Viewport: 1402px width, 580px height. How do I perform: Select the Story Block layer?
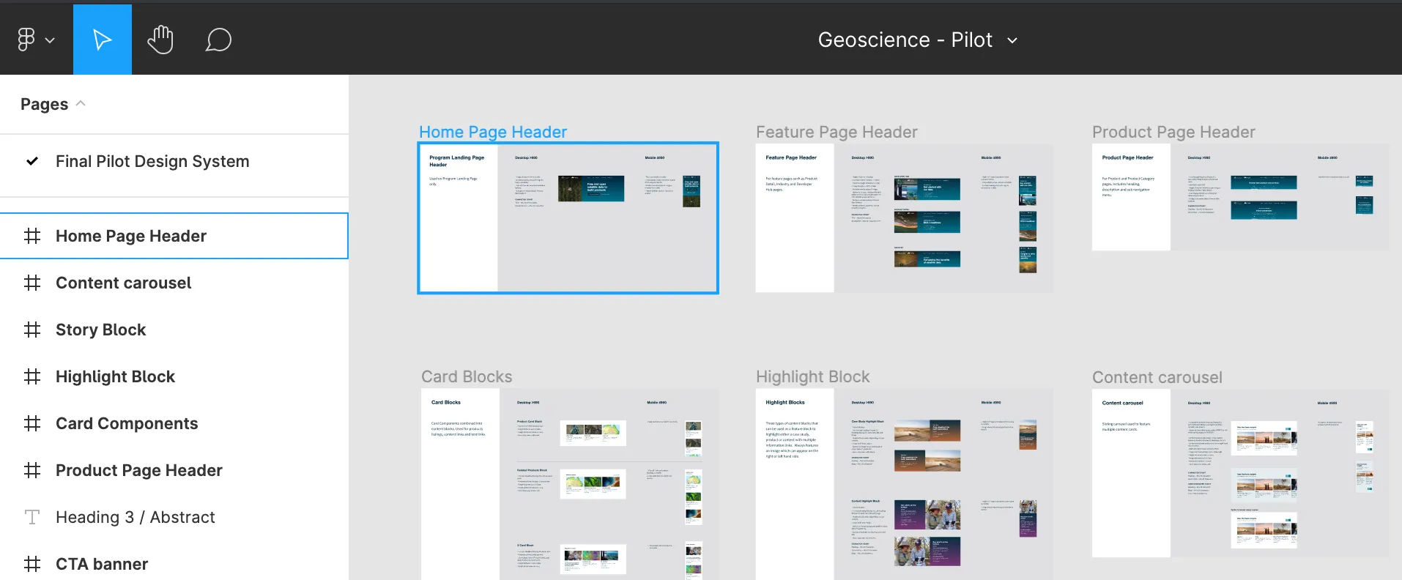pyautogui.click(x=174, y=330)
